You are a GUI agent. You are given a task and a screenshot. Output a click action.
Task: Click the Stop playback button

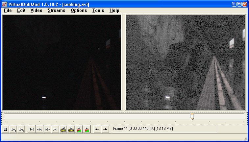pos(5,129)
